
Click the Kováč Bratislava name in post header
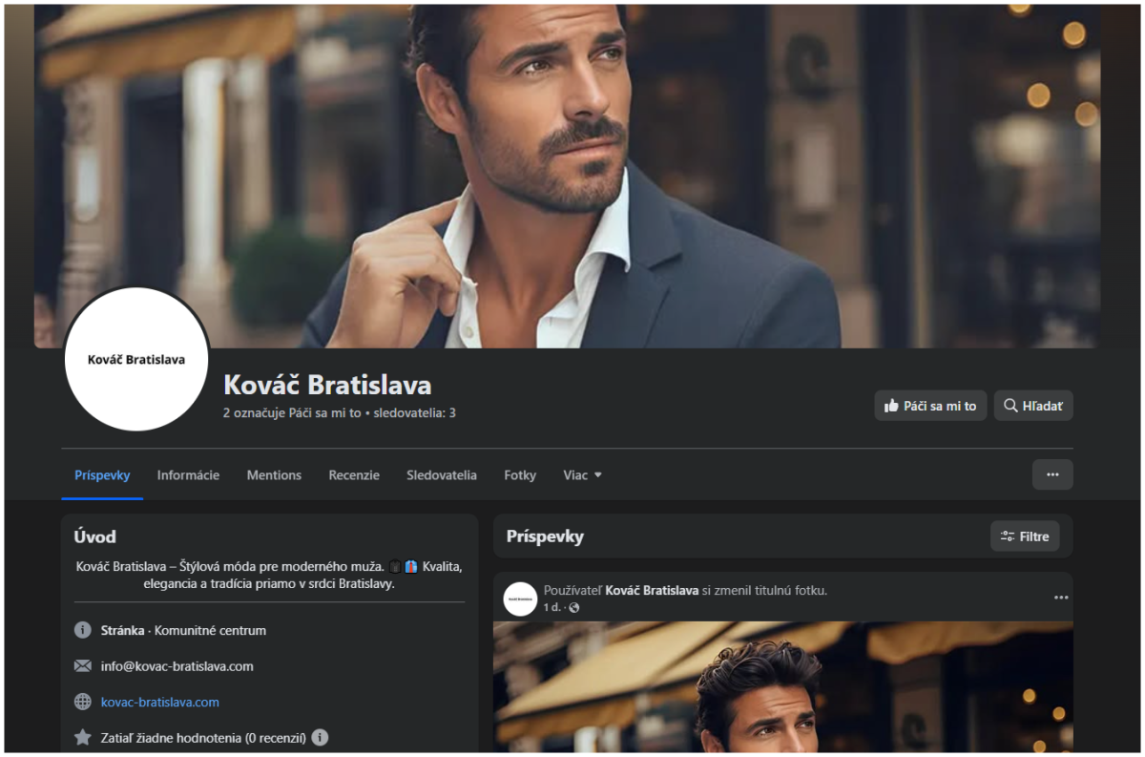pos(652,591)
